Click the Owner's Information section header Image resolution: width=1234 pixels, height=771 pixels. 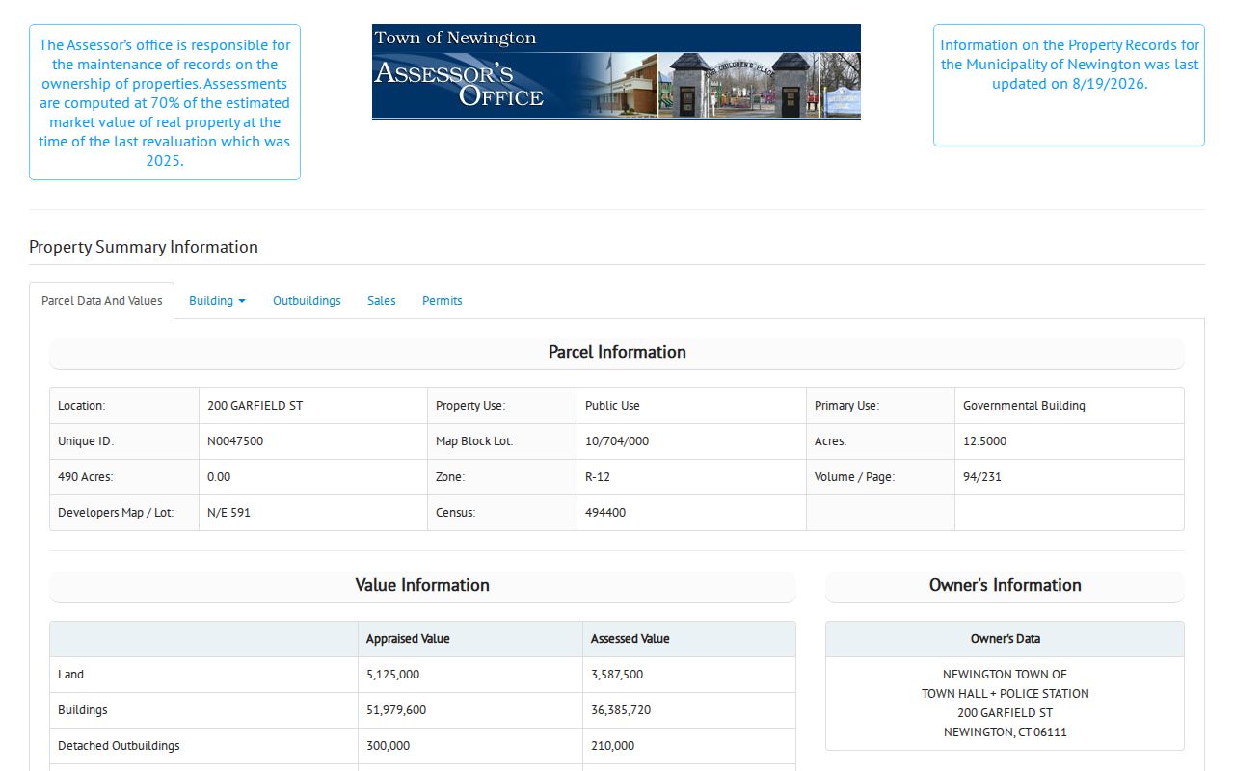pos(1005,586)
